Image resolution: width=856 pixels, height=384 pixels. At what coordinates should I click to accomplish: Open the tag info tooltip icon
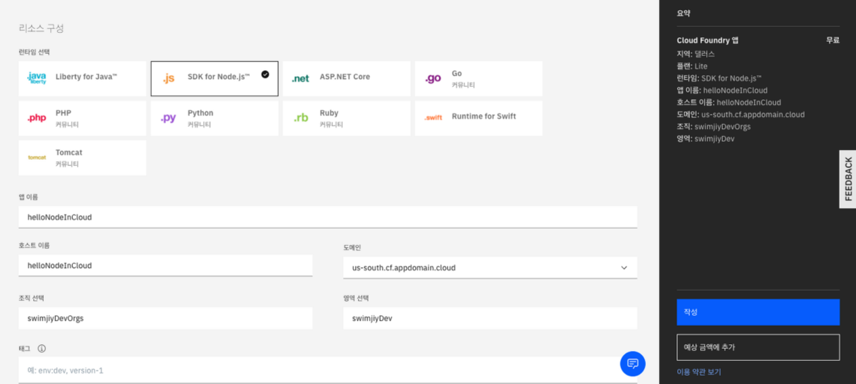[x=42, y=349]
